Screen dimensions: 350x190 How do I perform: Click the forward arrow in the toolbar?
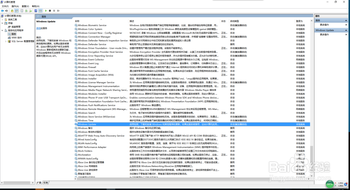click(6, 11)
